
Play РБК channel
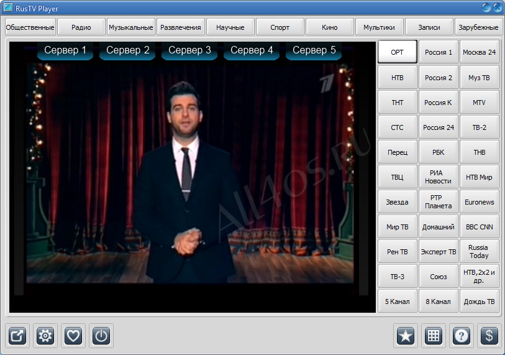(438, 152)
